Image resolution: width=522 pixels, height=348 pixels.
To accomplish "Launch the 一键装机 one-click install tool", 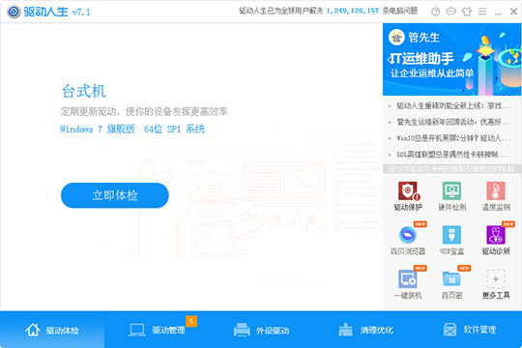I will point(408,284).
